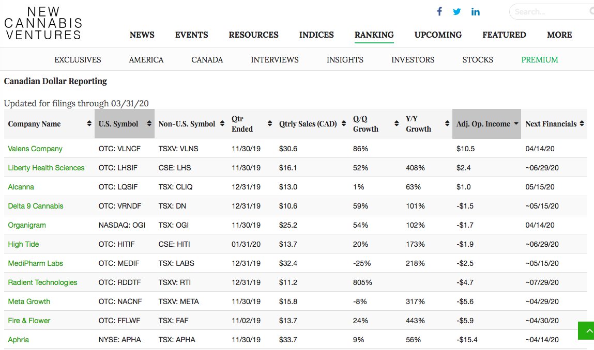Sort by Next Financials column arrows
Image resolution: width=594 pixels, height=350 pixels.
tap(582, 123)
